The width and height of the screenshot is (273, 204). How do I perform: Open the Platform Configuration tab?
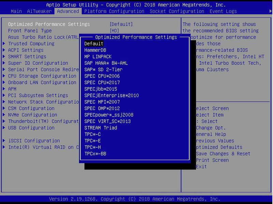(114, 11)
